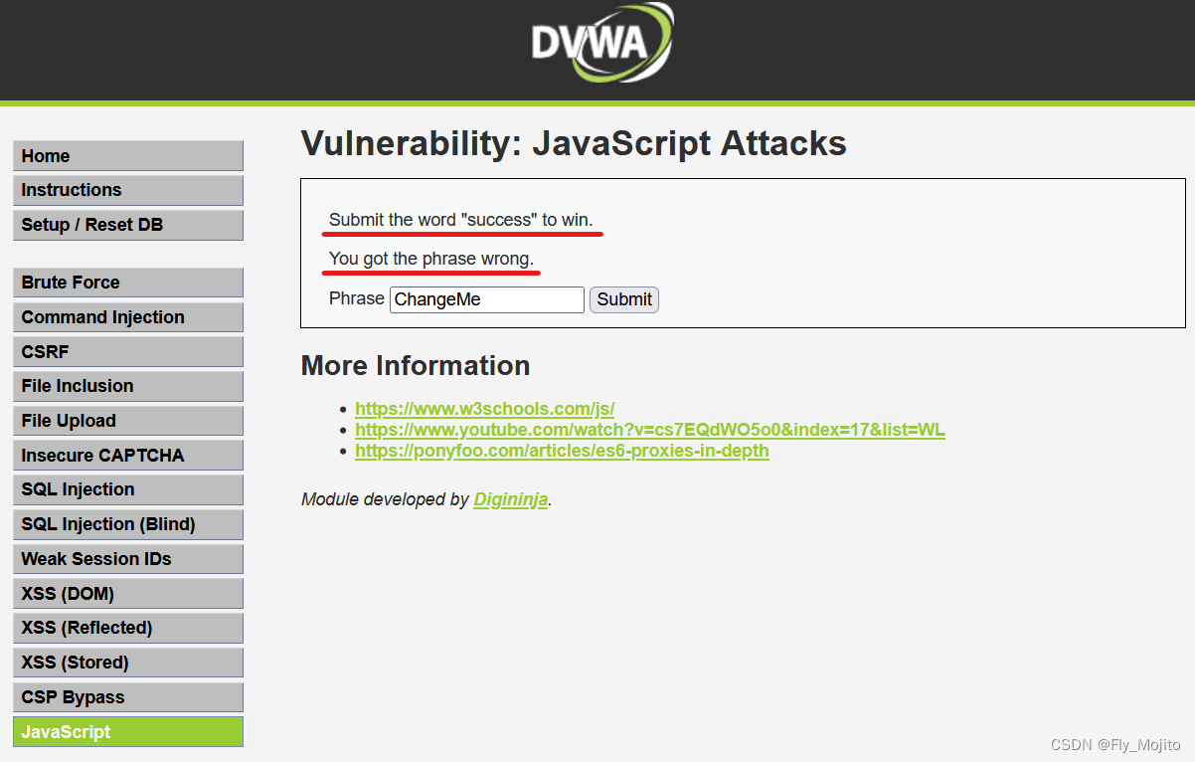
Task: Open the w3schools JavaScript tutorial link
Action: [485, 408]
